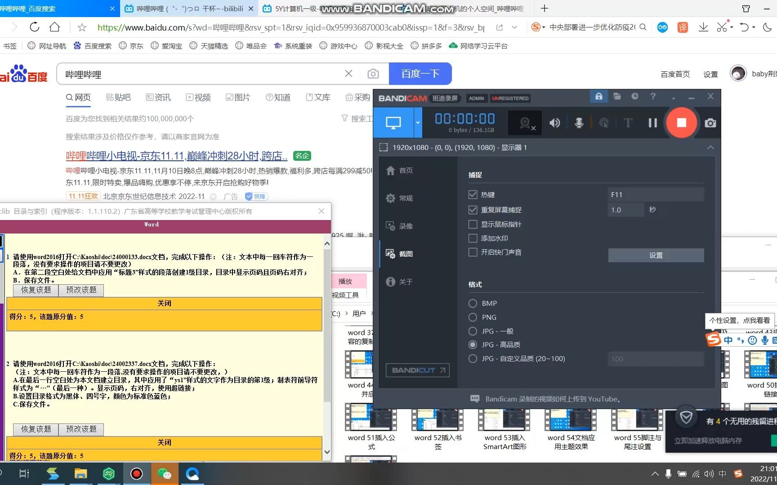Select BMP image format
Screen dimensions: 777x485
pyautogui.click(x=473, y=304)
